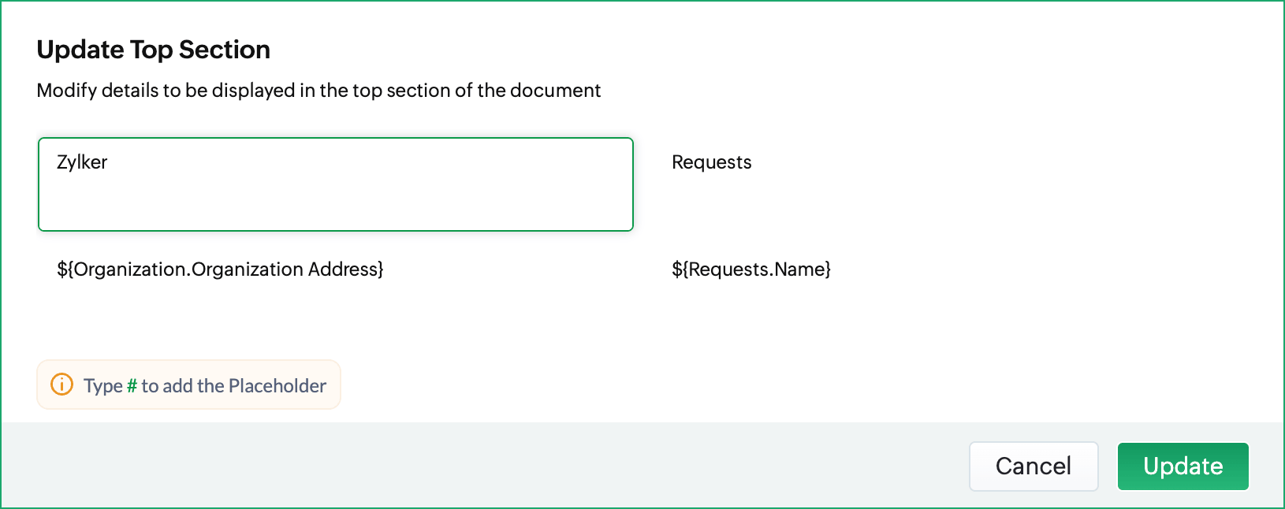Click the 'Type # to add the Placeholder' hint
Screen dimensions: 1285x509
pyautogui.click(x=188, y=385)
